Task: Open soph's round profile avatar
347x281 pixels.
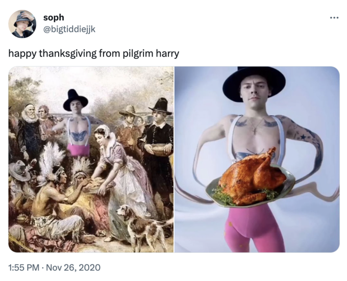Action: pos(22,24)
